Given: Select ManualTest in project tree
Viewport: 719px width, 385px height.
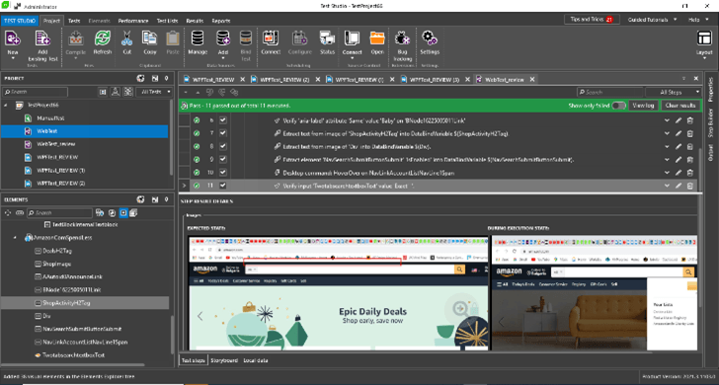Looking at the screenshot, I should (50, 118).
